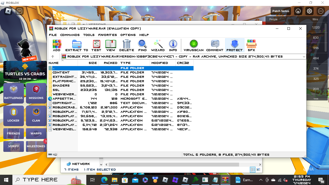The image size is (329, 185).
Task: Click the Warps game button
Action: point(36,134)
